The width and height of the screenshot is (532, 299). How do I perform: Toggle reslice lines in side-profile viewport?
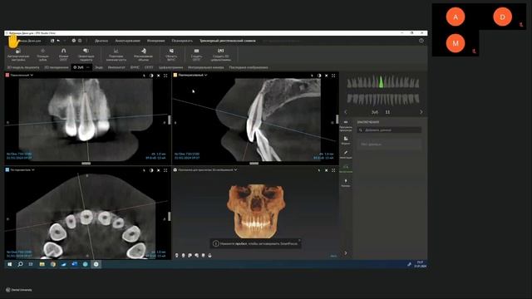[326, 76]
